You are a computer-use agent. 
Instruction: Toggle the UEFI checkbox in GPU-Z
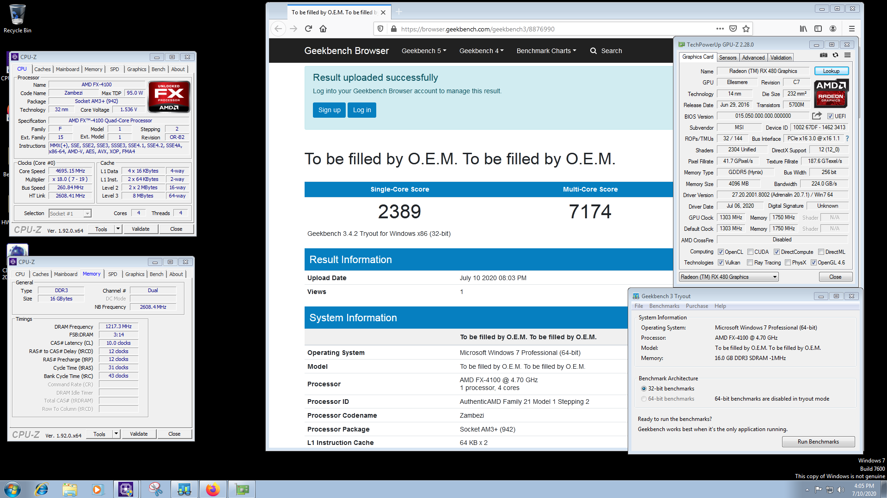click(x=830, y=116)
